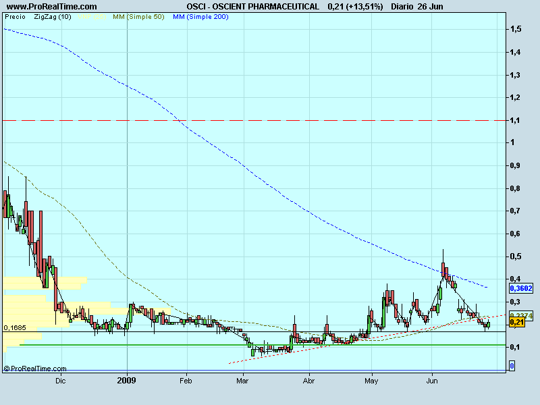Click the '1,4' price axis label
Image resolution: width=540 pixels, height=405 pixels.
tap(516, 53)
